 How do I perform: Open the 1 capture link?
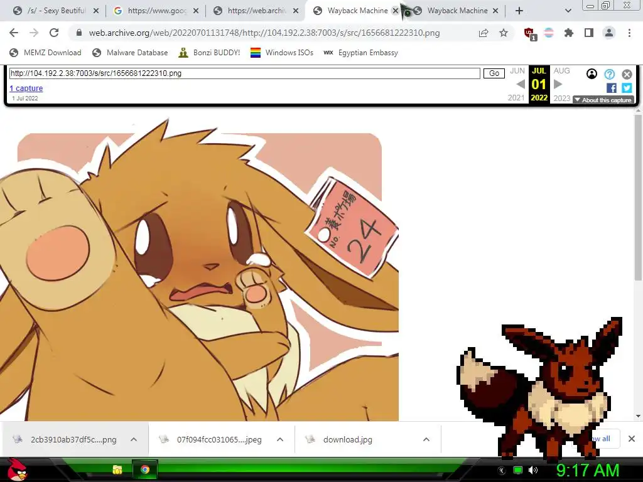[26, 88]
